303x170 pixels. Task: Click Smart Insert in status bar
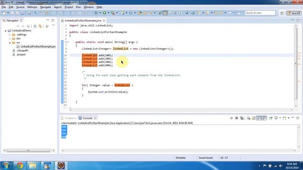click(205, 158)
